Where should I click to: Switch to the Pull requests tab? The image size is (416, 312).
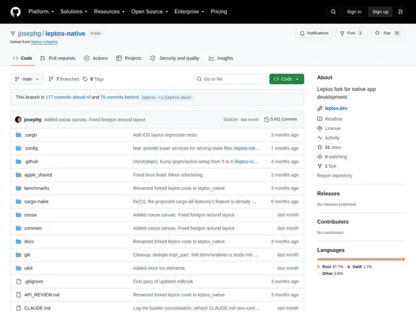click(x=58, y=58)
